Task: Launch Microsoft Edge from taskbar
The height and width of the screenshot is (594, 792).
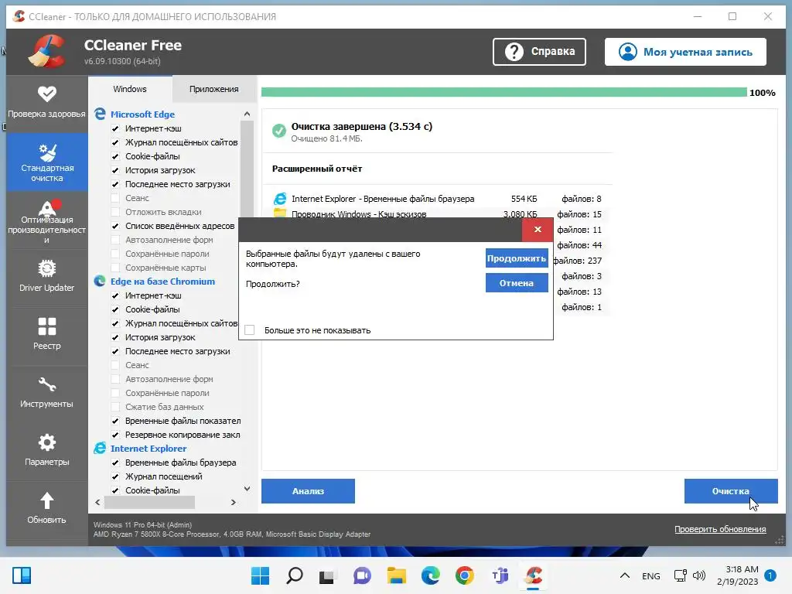Action: pos(430,575)
